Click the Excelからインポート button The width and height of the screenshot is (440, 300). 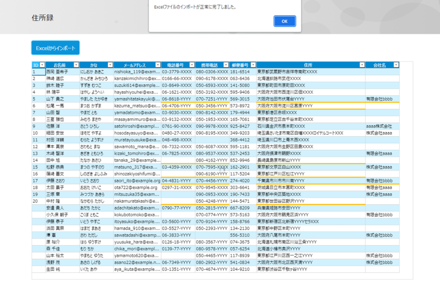[x=55, y=48]
